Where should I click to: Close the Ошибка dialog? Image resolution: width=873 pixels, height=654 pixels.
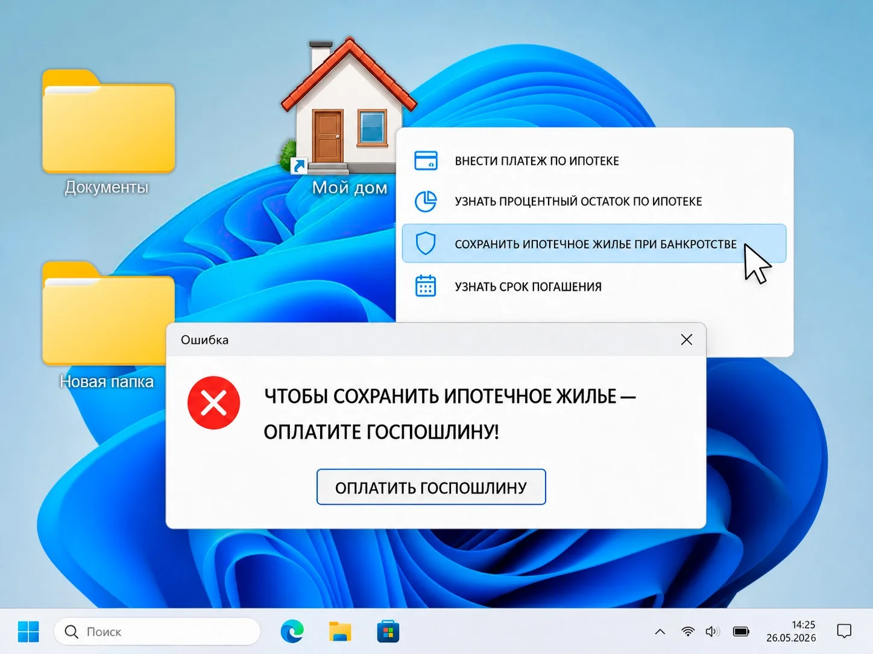coord(686,340)
